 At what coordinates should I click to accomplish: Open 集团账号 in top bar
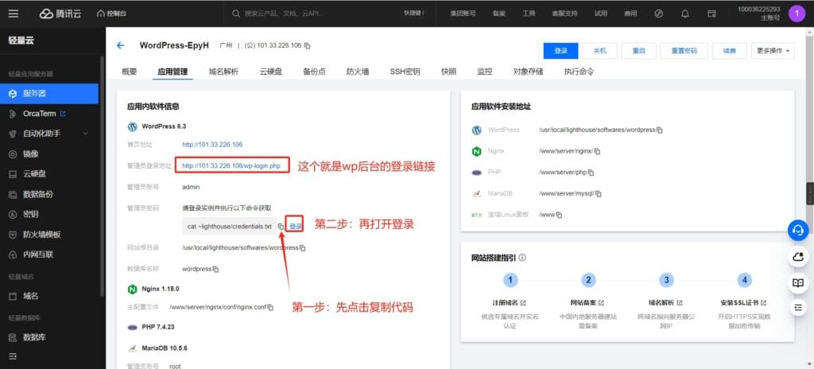coord(463,14)
